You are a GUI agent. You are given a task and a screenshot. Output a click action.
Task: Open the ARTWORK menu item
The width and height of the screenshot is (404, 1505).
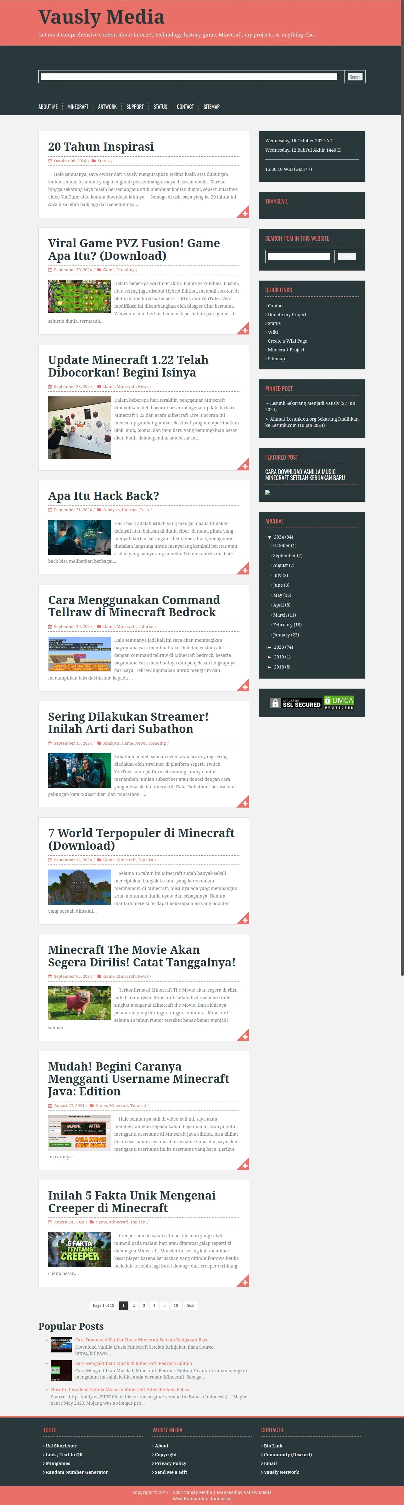108,107
